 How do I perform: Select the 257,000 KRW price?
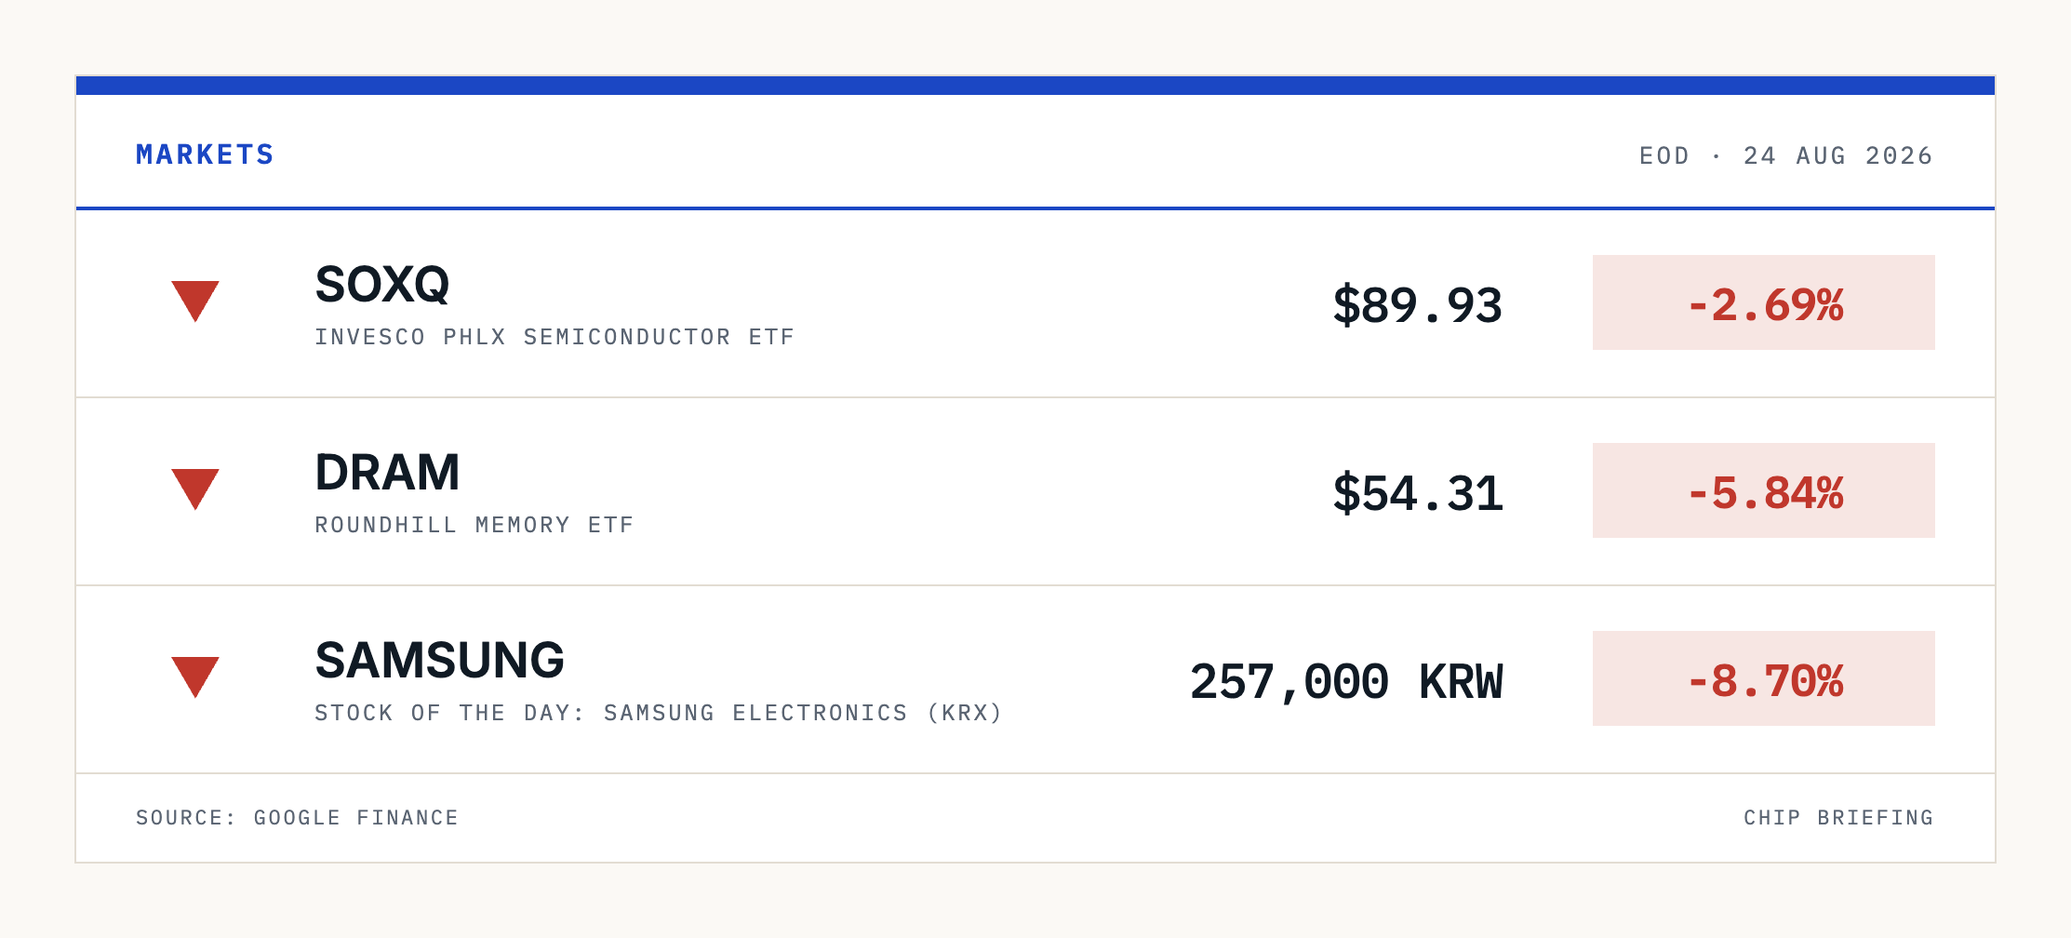[1346, 681]
